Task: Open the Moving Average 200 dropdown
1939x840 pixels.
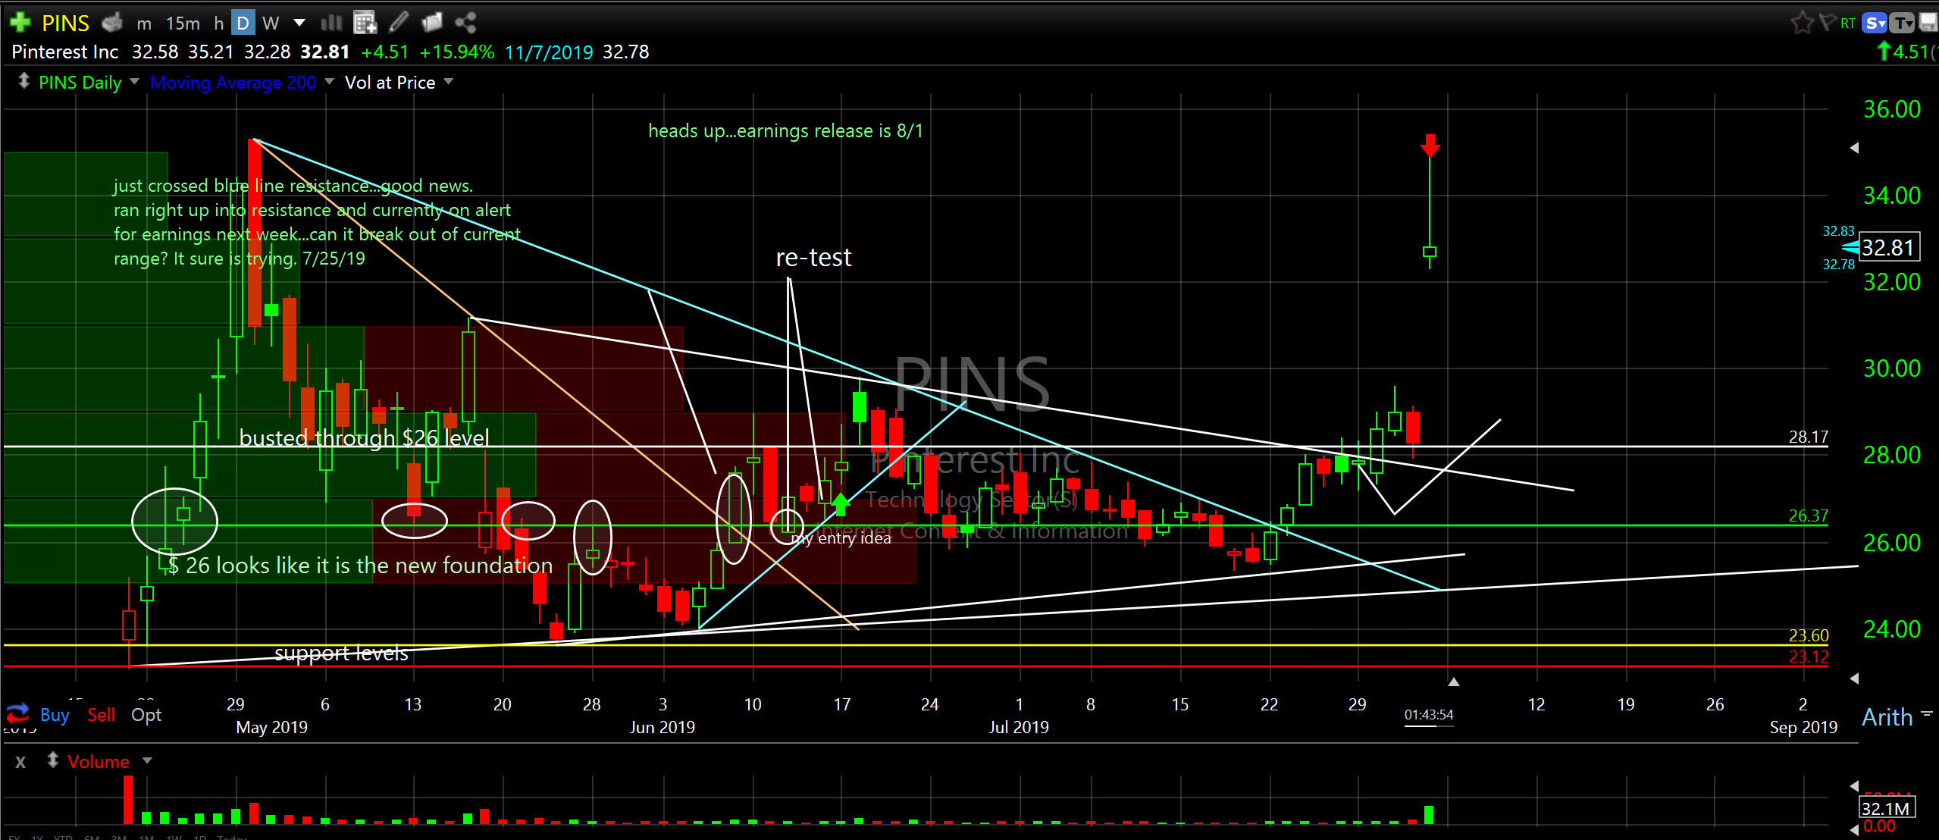Action: tap(329, 81)
